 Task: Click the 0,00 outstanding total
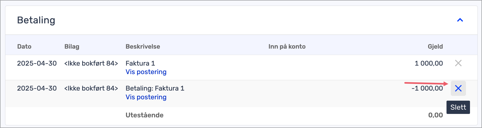pyautogui.click(x=436, y=115)
